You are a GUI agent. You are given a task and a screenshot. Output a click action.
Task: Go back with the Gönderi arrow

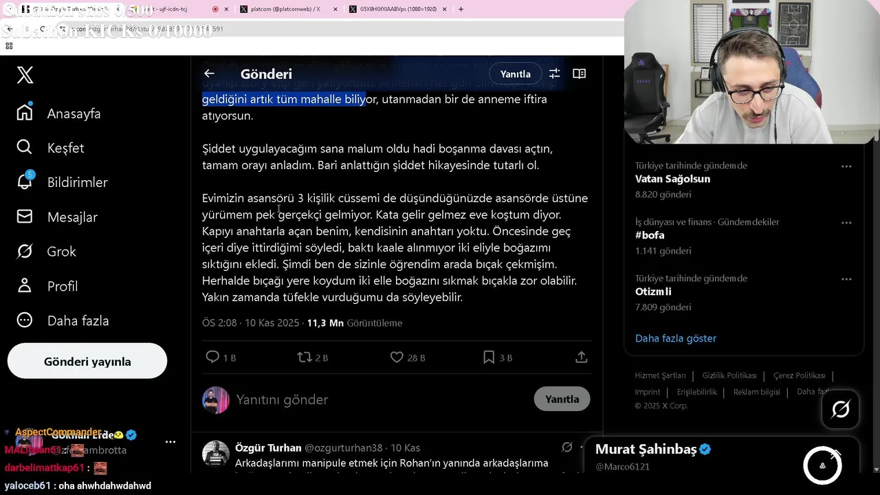[x=209, y=74]
